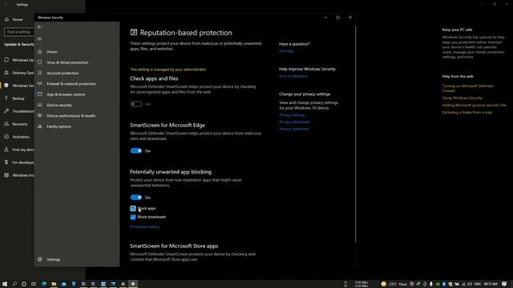The image size is (513, 288).
Task: Open the Windows Start menu
Action: (x=5, y=284)
